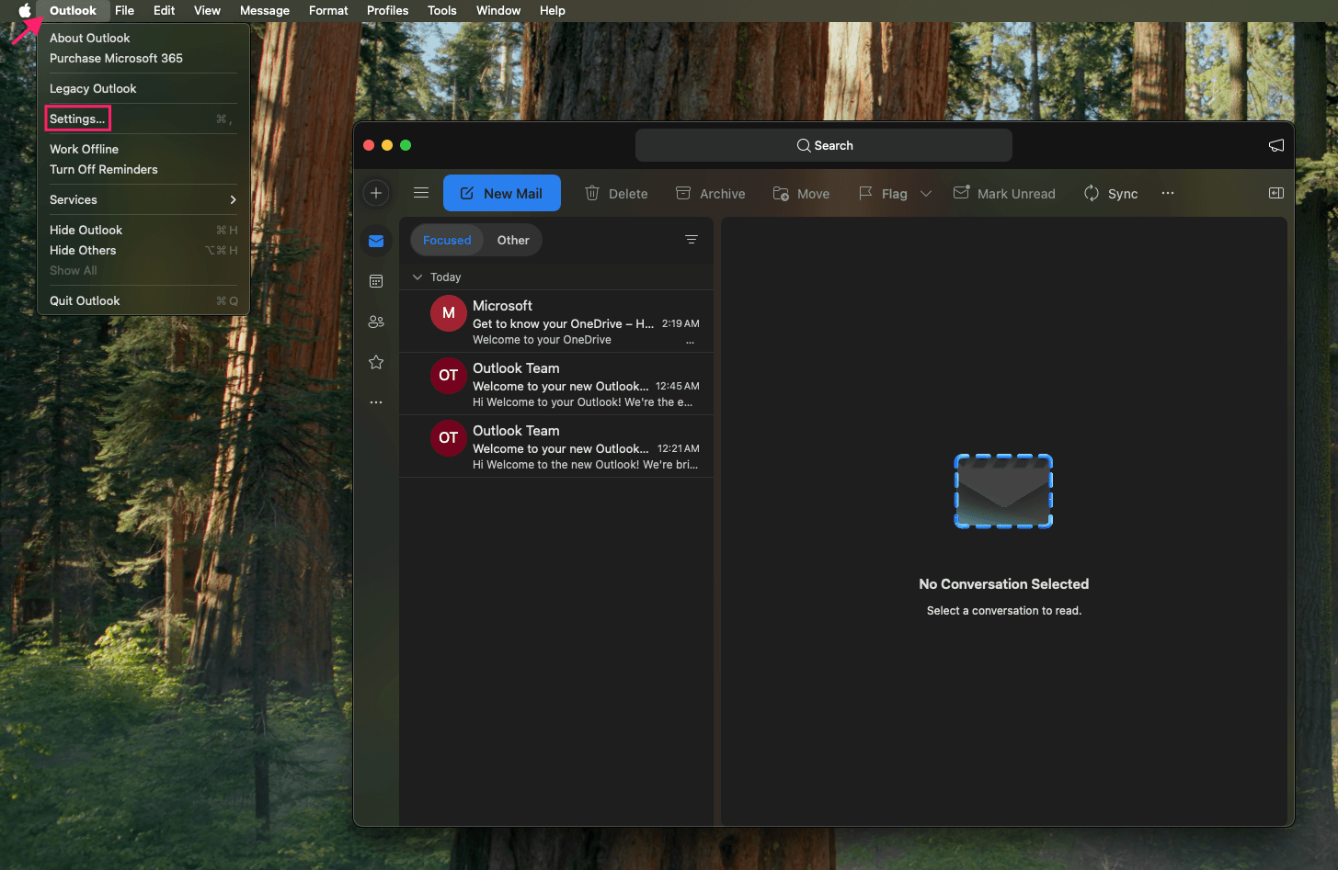Image resolution: width=1338 pixels, height=870 pixels.
Task: Click the Outlook menu bar item
Action: [x=73, y=10]
